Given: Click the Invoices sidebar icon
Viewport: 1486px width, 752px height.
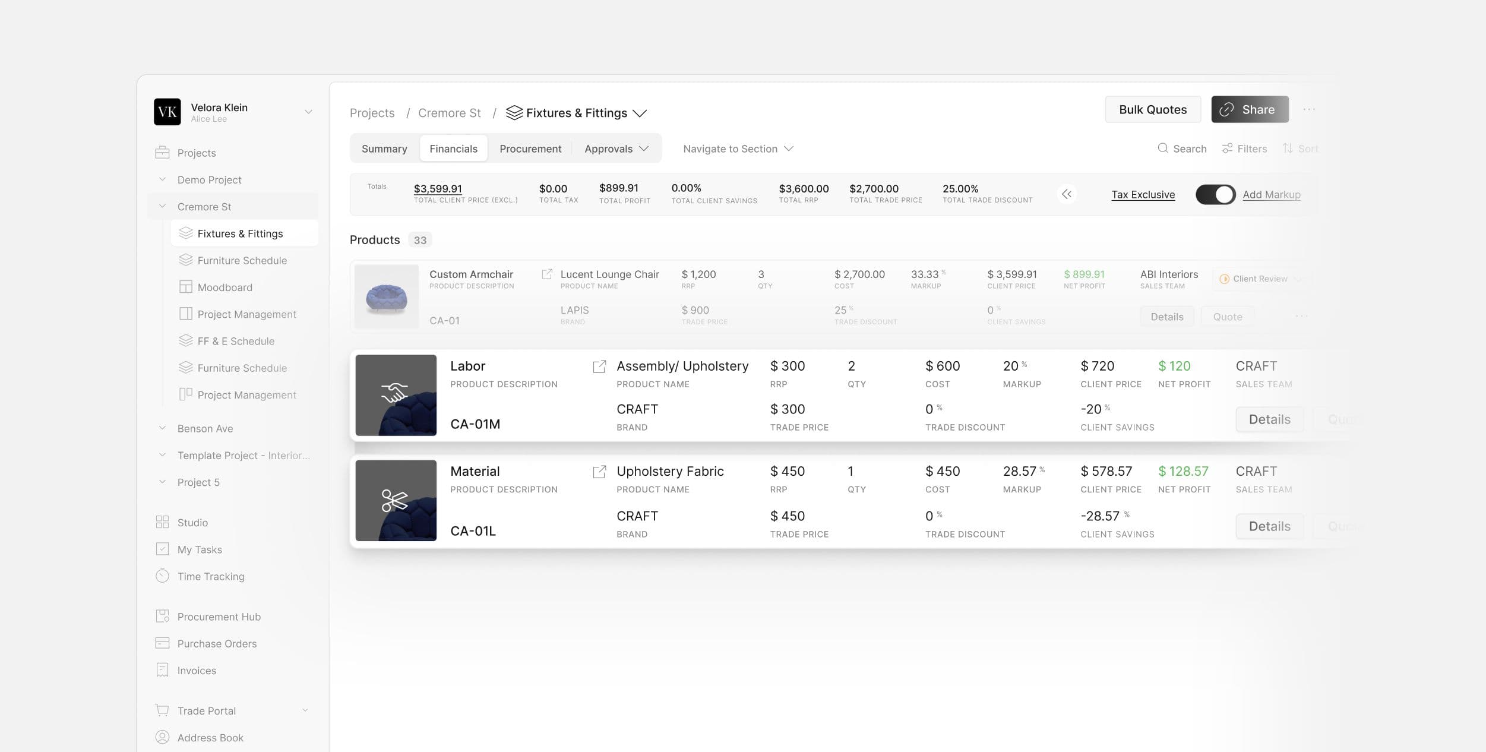Looking at the screenshot, I should [161, 671].
